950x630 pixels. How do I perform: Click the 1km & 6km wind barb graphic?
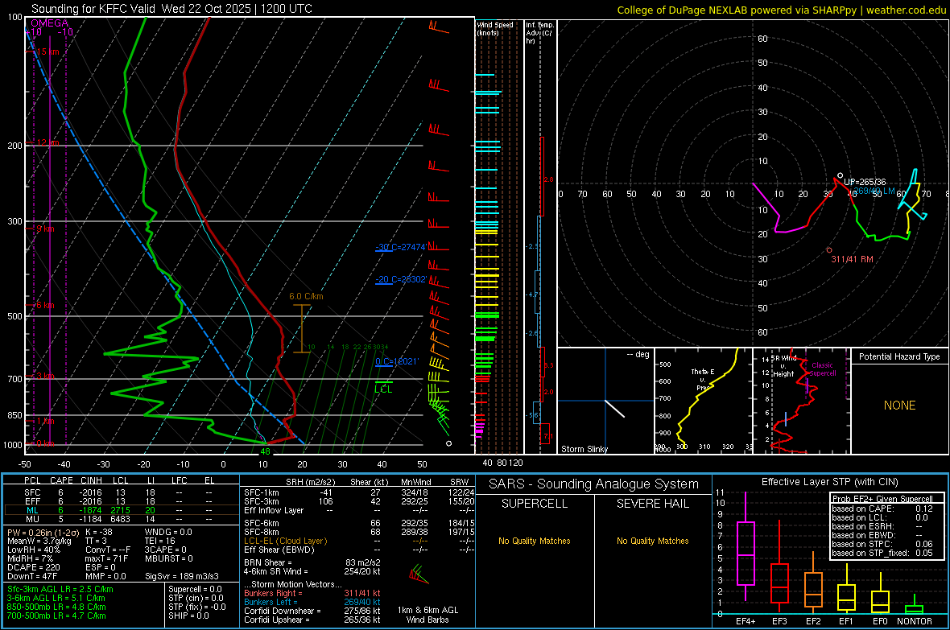point(418,574)
